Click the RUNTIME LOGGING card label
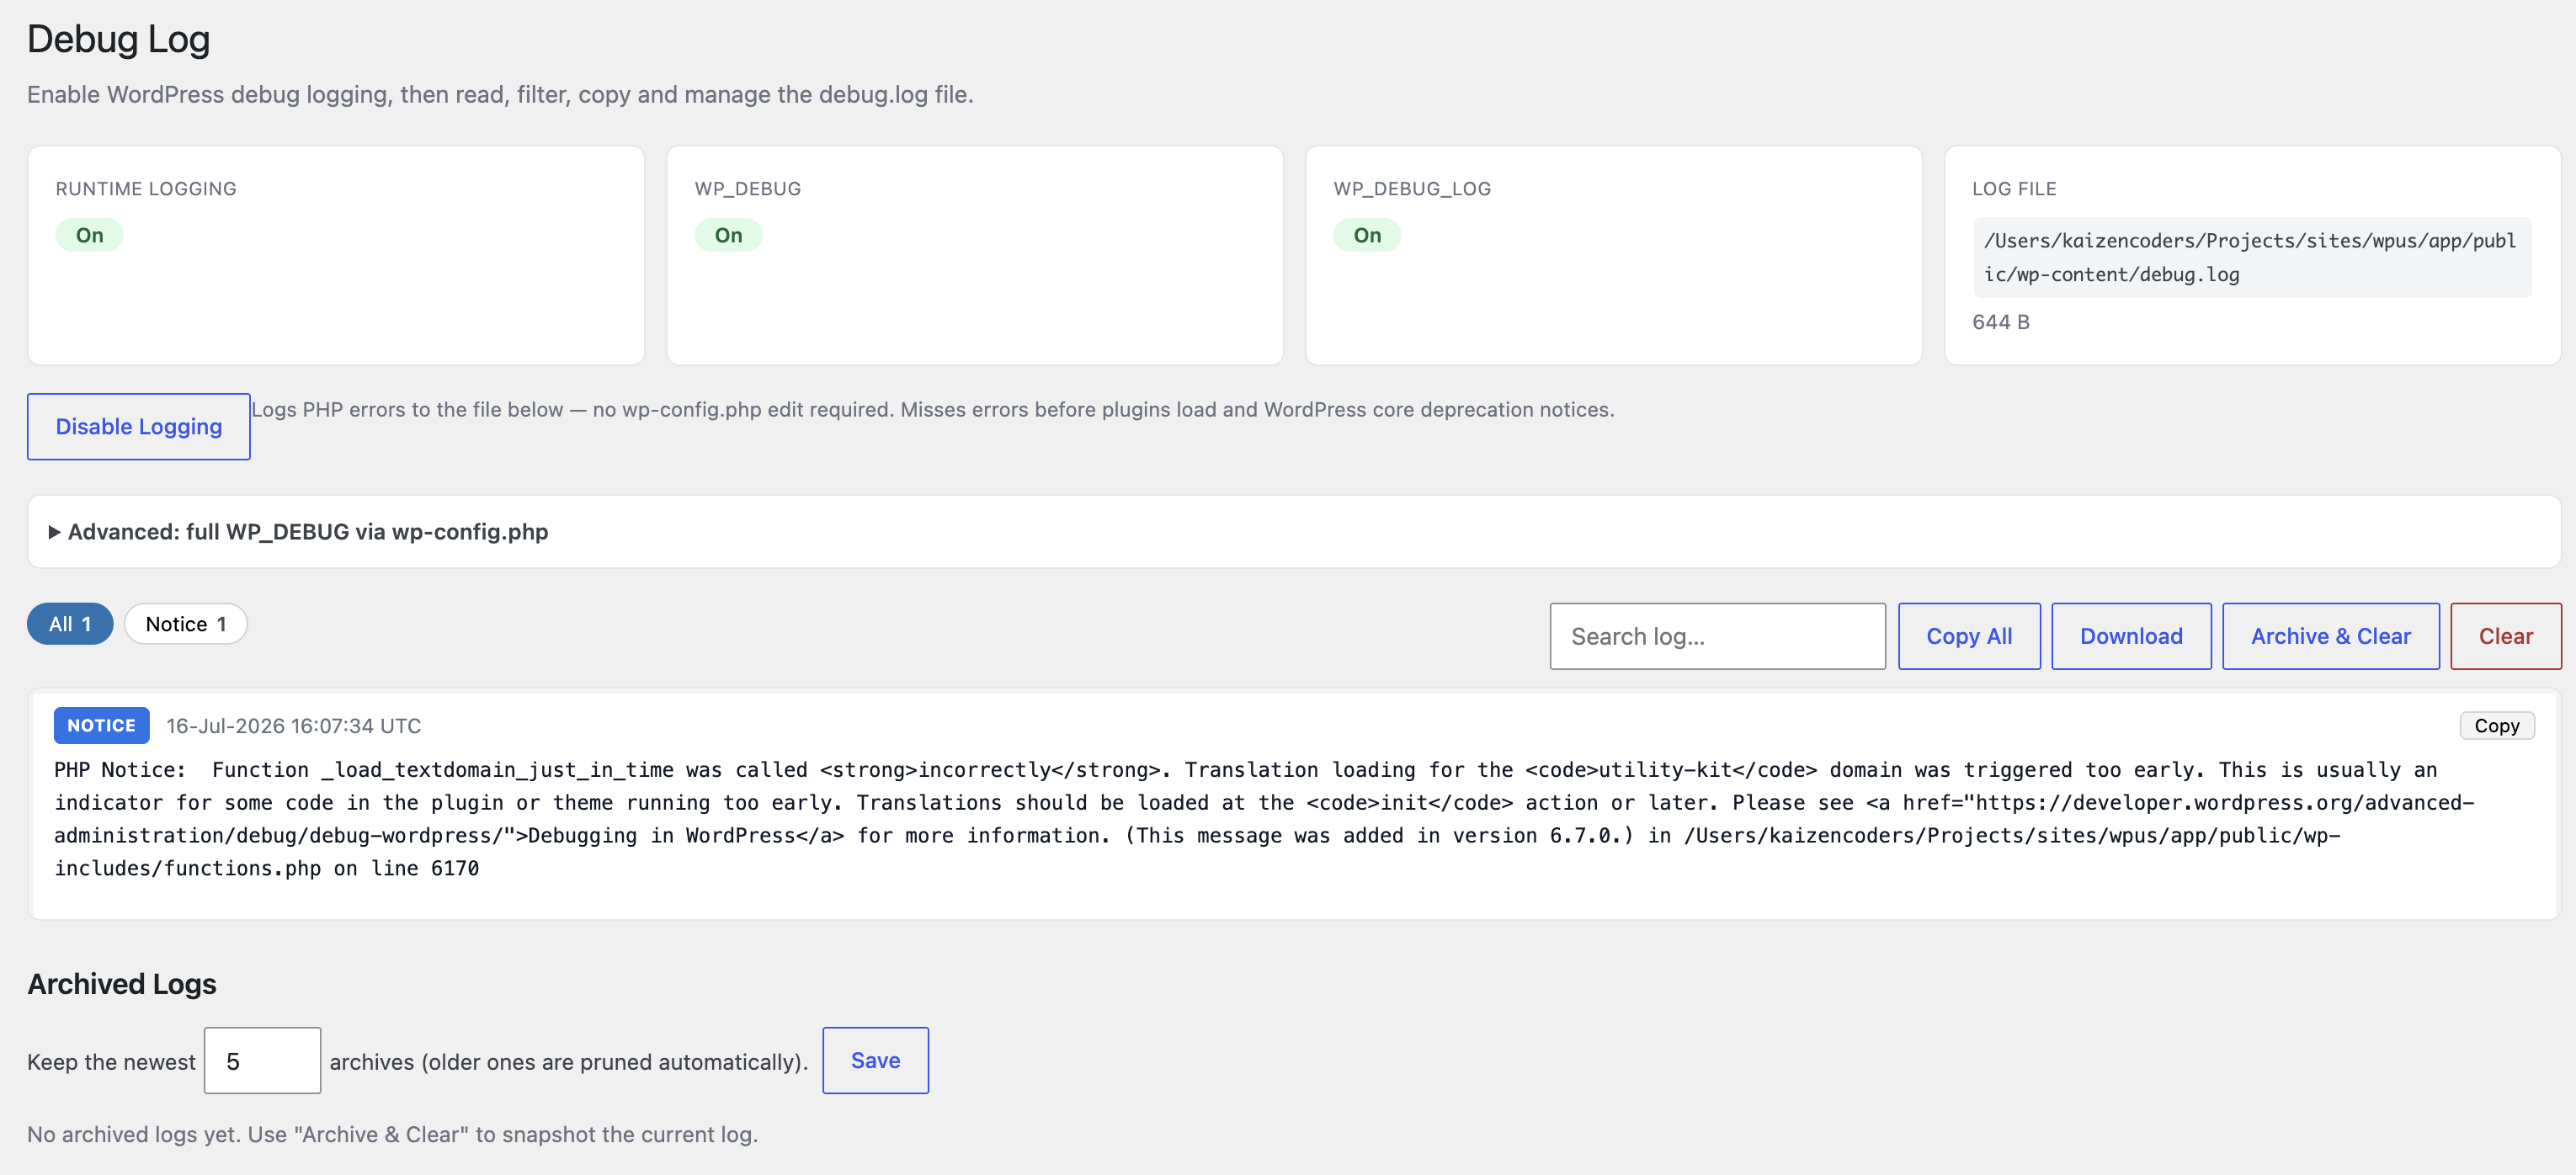Screen dimensions: 2576x1175 [146, 189]
